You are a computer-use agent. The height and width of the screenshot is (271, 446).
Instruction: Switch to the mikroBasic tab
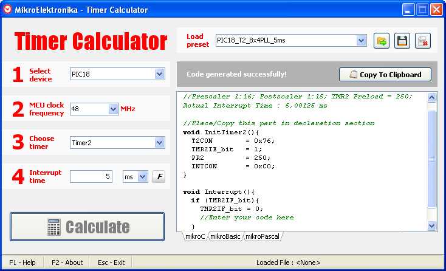tap(225, 236)
